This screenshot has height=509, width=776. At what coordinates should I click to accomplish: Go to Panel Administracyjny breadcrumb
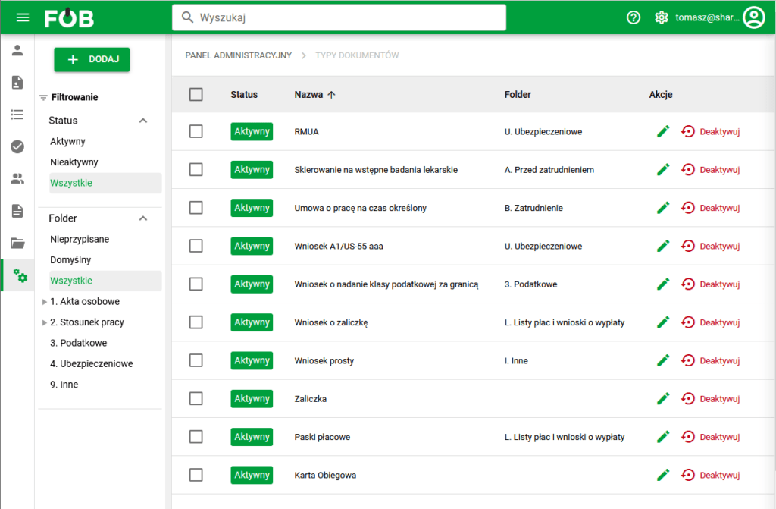point(239,55)
